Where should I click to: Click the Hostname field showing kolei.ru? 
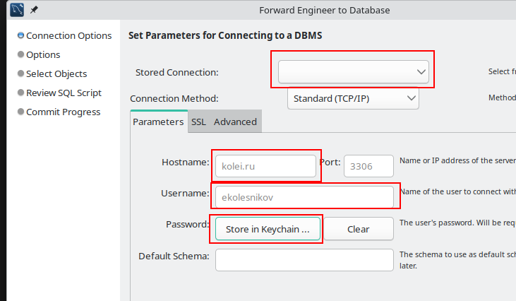(265, 166)
